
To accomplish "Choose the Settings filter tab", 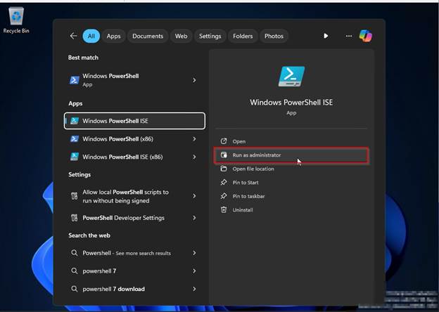I will point(210,36).
